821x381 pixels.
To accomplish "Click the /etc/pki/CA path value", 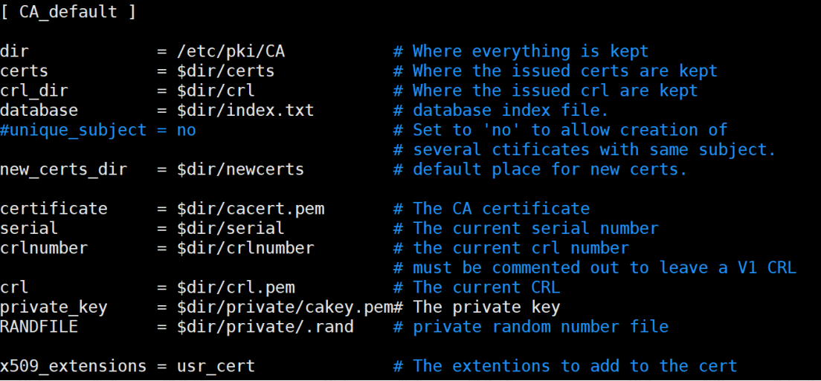I will [231, 51].
